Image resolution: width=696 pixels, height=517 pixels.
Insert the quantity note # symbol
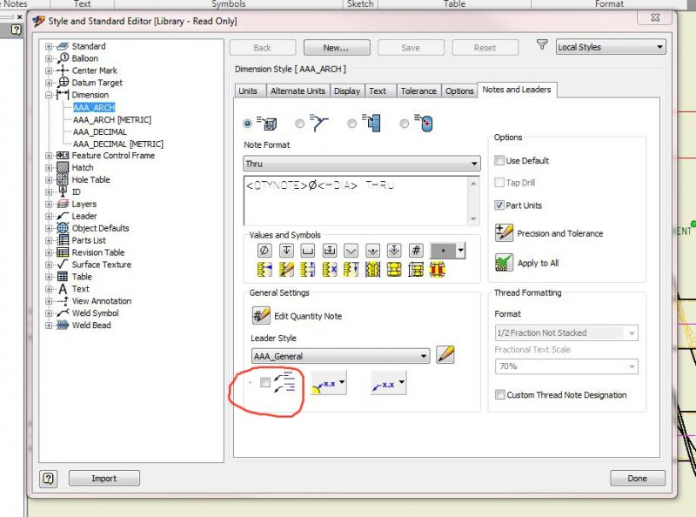416,251
